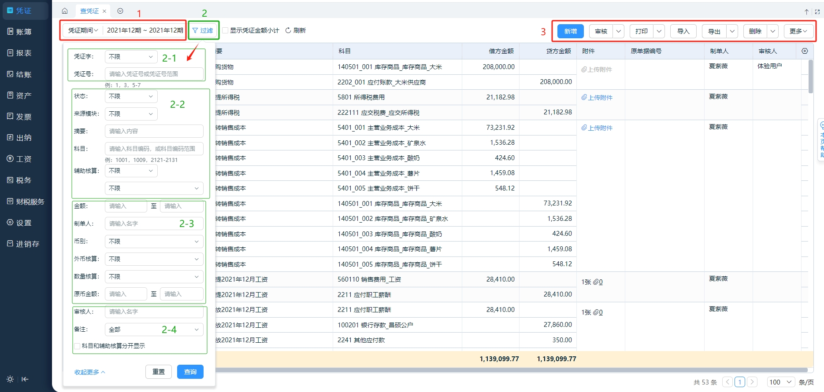The height and width of the screenshot is (392, 824).
Task: Expand the 币别 dropdown
Action: coord(154,242)
